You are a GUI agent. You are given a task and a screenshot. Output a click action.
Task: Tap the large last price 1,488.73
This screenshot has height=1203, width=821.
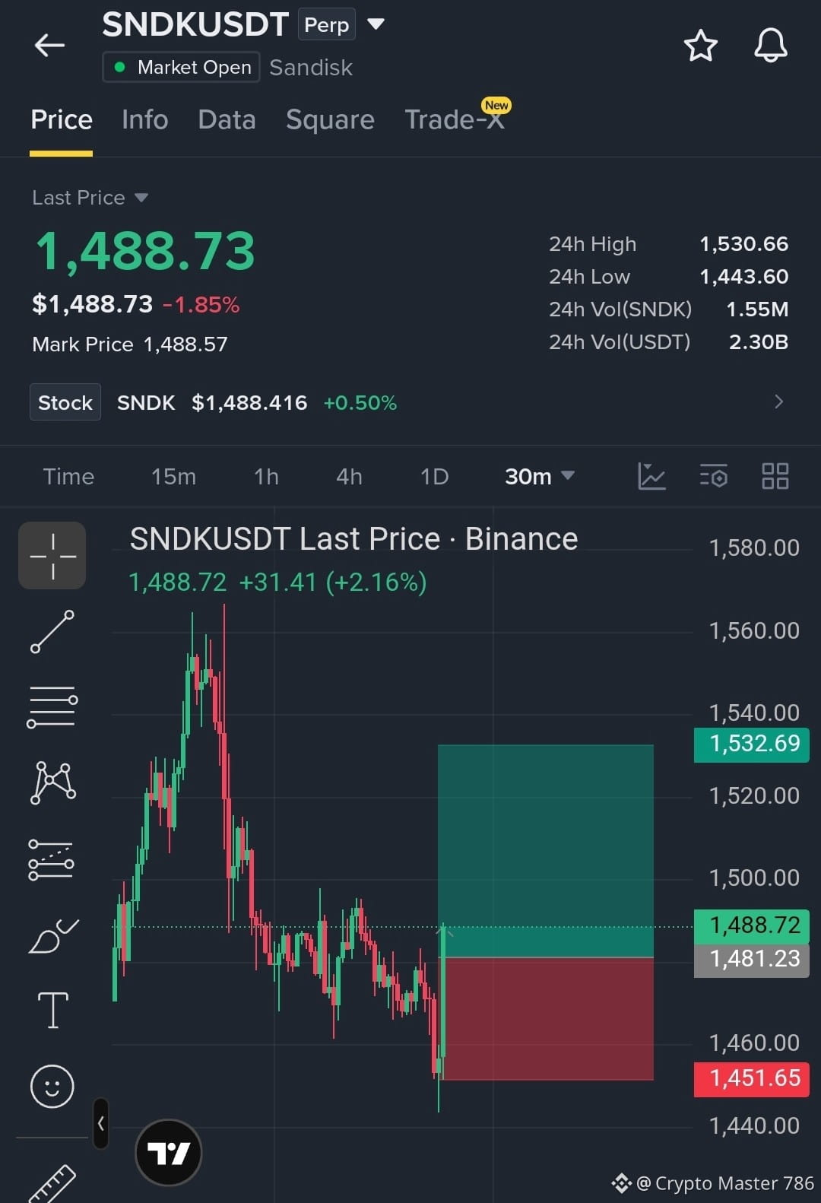145,252
